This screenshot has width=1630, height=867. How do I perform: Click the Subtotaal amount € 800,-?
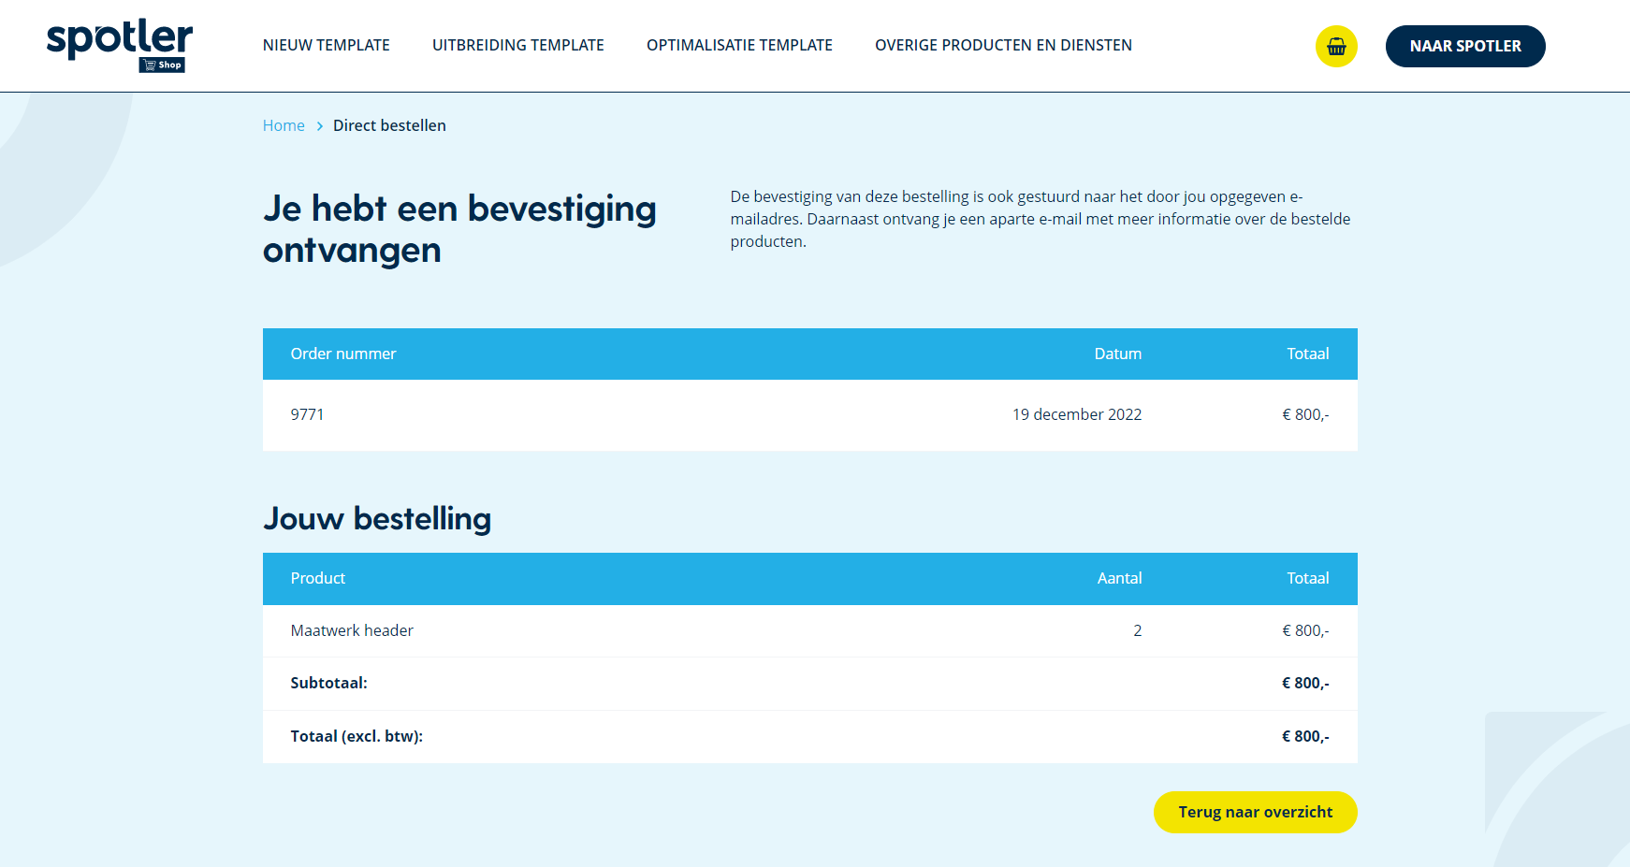click(x=1305, y=683)
